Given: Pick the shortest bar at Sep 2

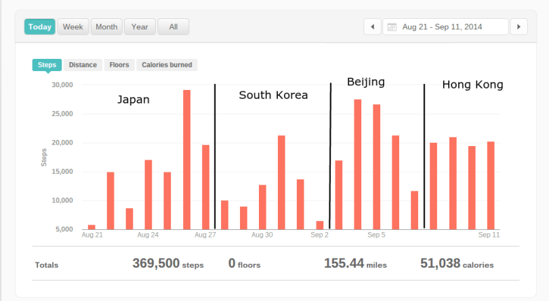Looking at the screenshot, I should [320, 225].
